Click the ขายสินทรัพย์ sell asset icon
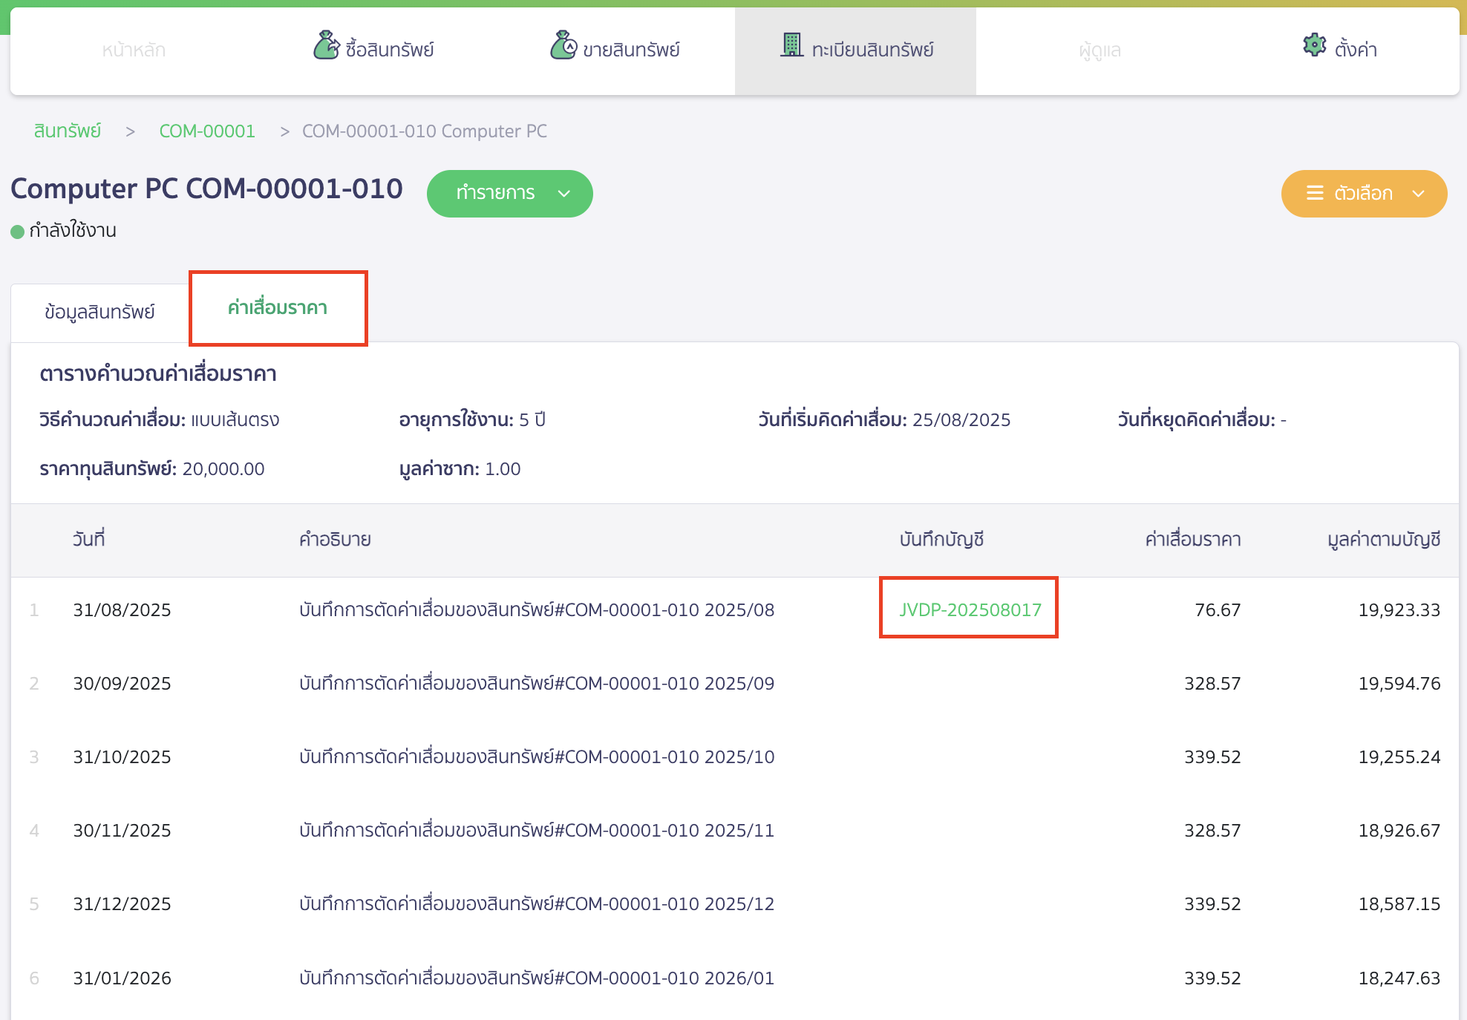Viewport: 1467px width, 1020px height. click(563, 46)
